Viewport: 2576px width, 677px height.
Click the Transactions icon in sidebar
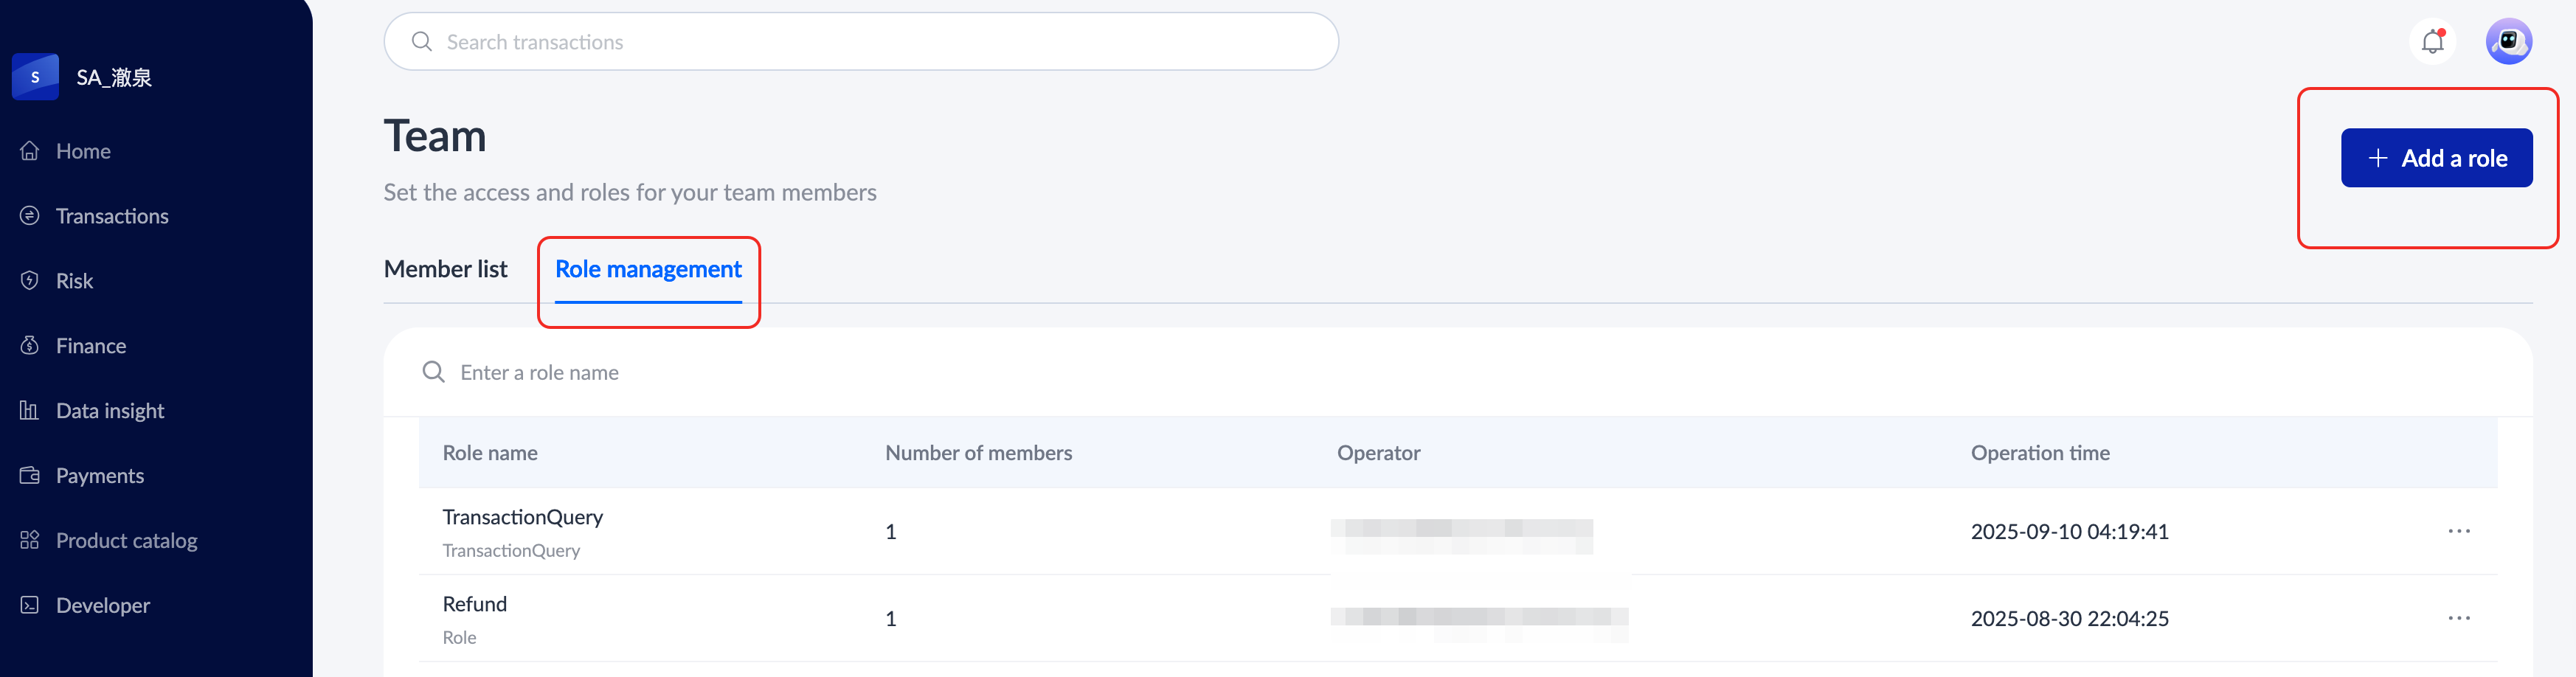[30, 216]
